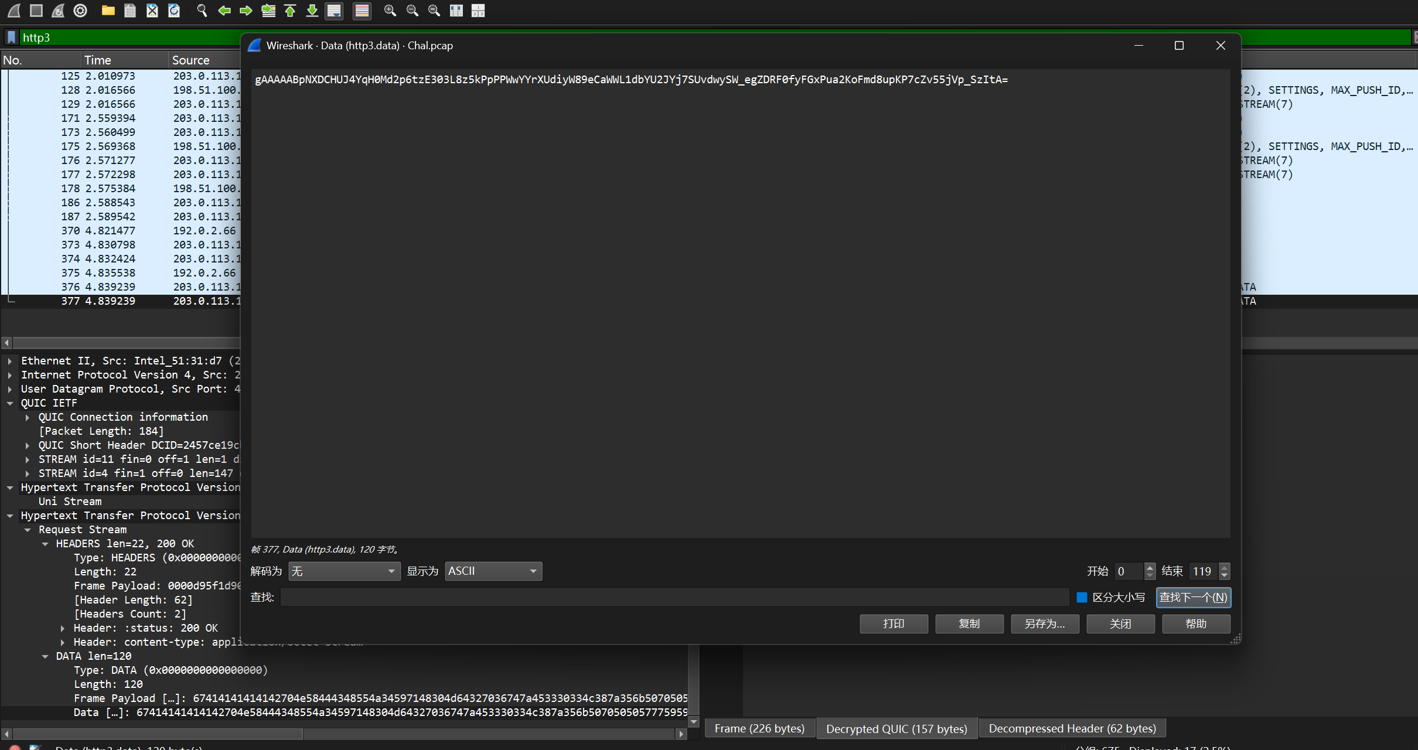Go to the last packet arrow icon

point(312,11)
